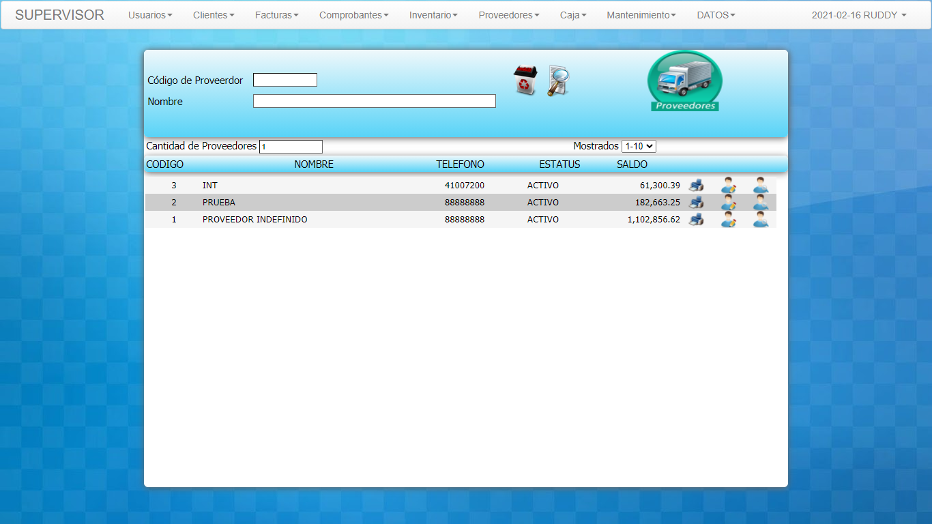The image size is (932, 524).
Task: Open the Mantenimiento navigation item
Action: (x=641, y=15)
